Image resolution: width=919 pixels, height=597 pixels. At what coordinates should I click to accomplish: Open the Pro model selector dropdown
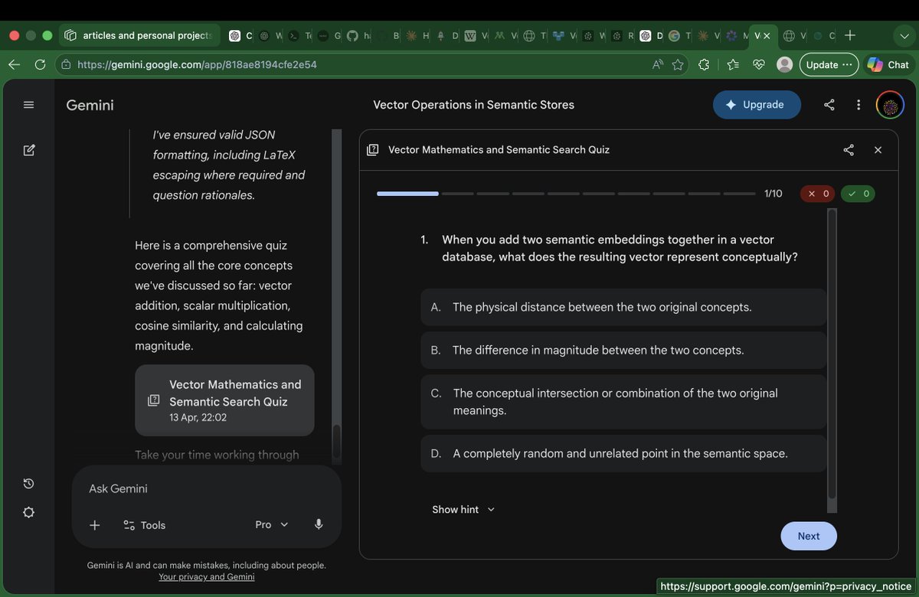tap(272, 524)
